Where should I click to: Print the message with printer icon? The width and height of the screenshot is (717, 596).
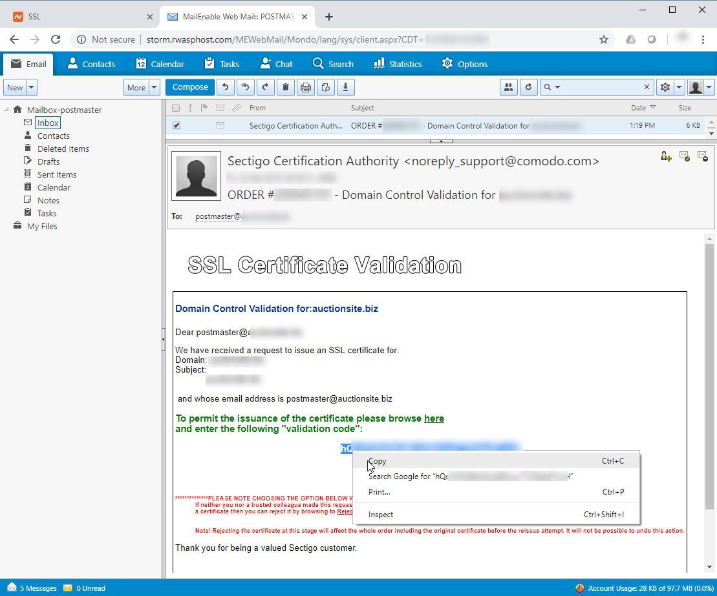pyautogui.click(x=306, y=87)
